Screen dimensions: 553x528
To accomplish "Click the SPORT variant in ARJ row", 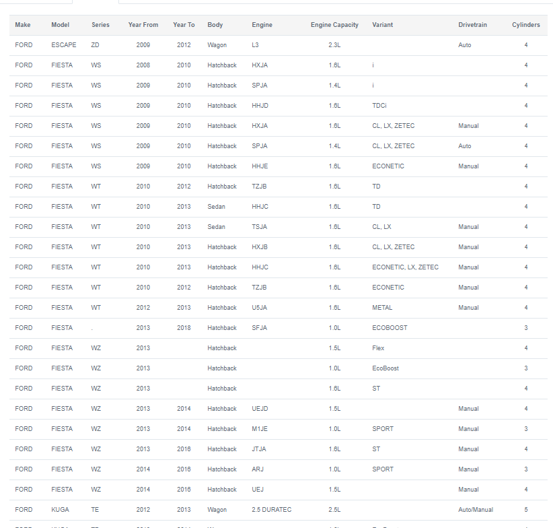I will (x=383, y=469).
